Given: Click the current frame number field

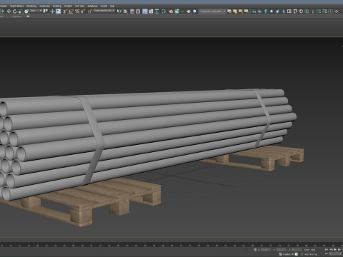Looking at the screenshot, I should coord(336,254).
